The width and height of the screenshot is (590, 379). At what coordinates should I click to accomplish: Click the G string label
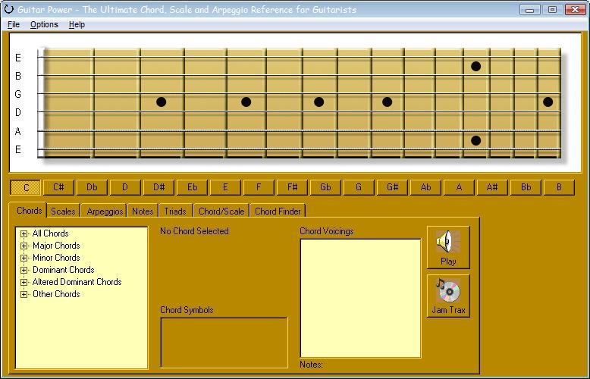click(17, 95)
